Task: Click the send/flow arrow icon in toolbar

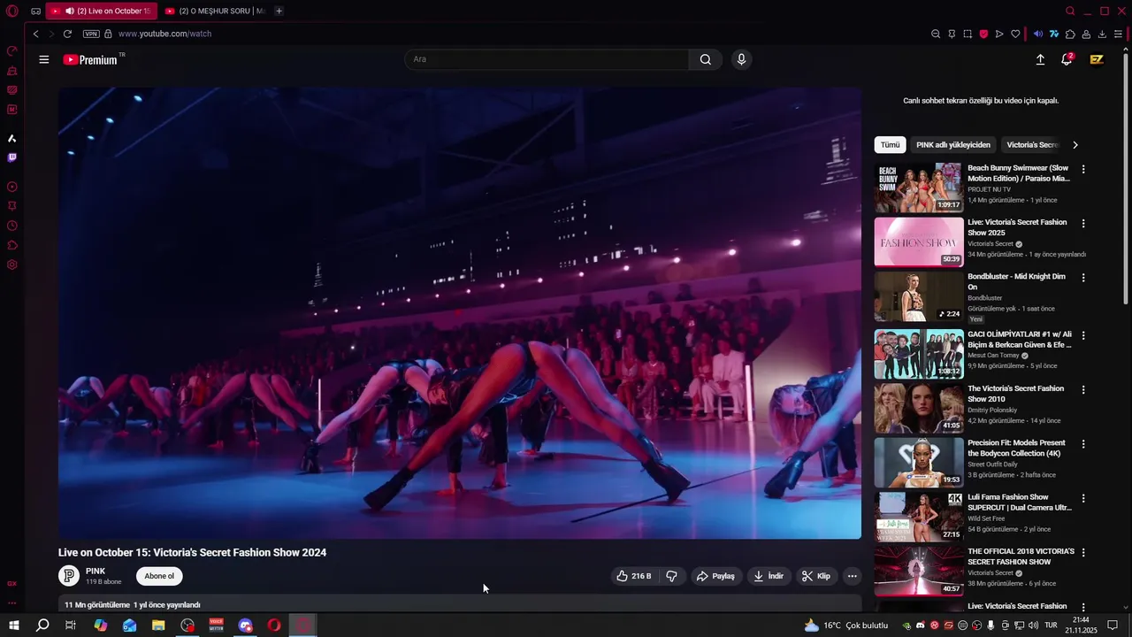Action: pos(999,34)
